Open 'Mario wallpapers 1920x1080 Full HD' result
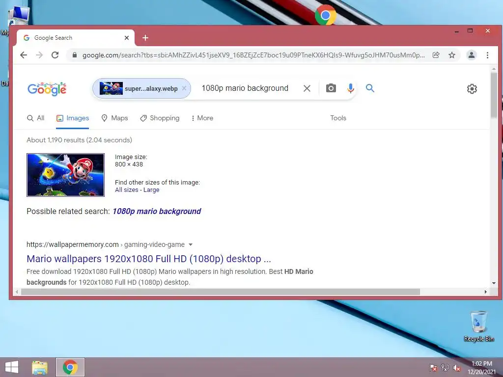This screenshot has height=377, width=503. (148, 259)
